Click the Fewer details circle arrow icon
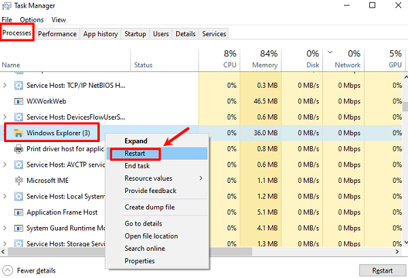408x278 pixels. 7,271
